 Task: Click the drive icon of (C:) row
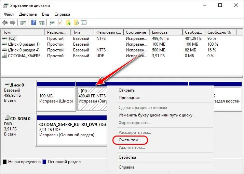(5, 38)
